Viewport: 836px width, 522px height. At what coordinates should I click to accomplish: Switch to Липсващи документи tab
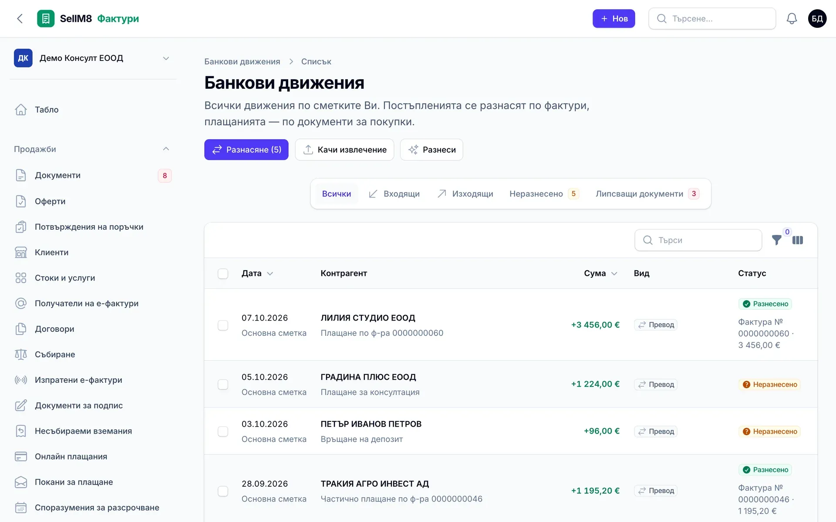(x=647, y=194)
